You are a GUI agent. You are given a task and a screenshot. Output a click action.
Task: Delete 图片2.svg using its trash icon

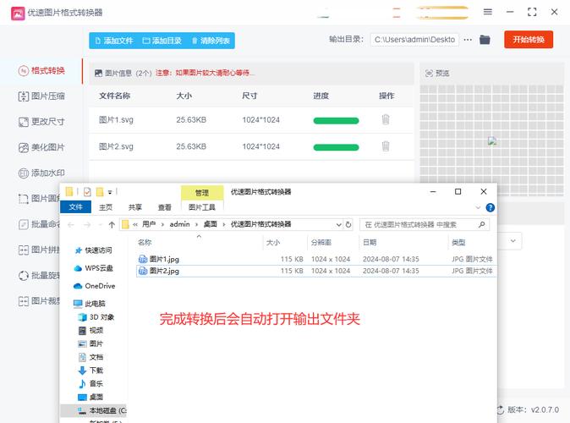(x=386, y=146)
